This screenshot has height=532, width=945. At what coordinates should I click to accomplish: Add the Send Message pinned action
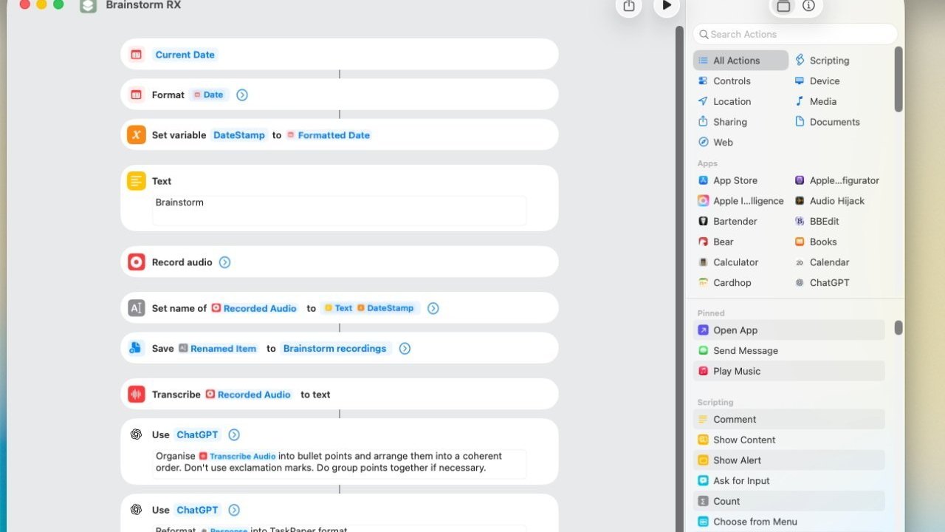point(788,351)
